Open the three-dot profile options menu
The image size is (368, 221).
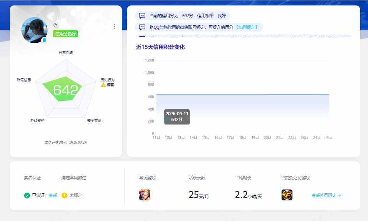pos(114,26)
